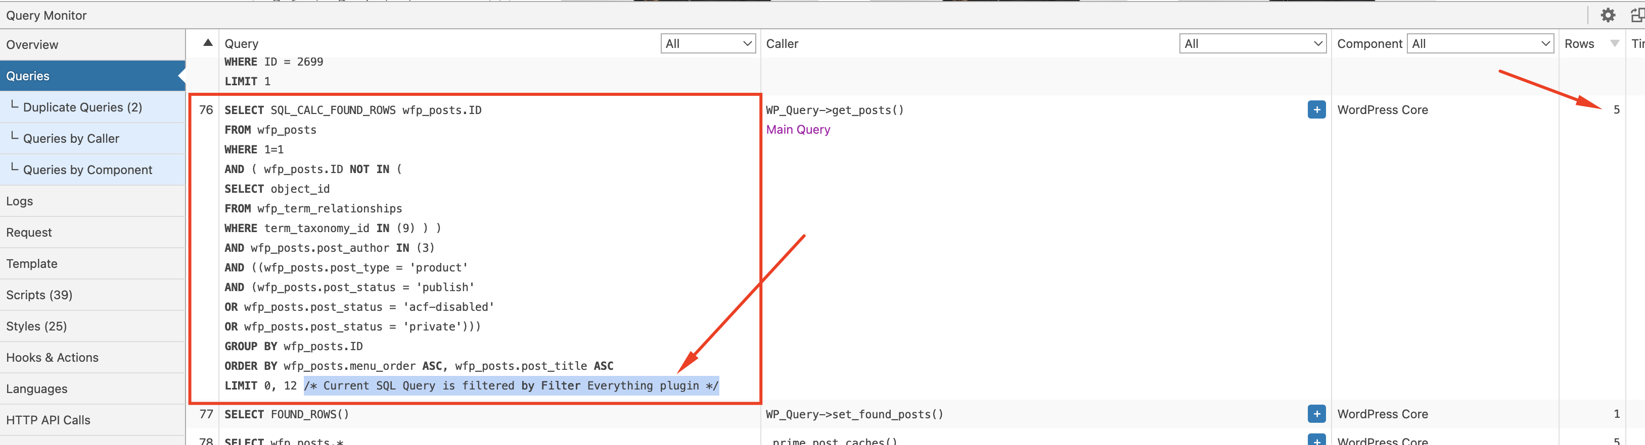Open the Languages panel
Image resolution: width=1645 pixels, height=445 pixels.
[x=93, y=388]
